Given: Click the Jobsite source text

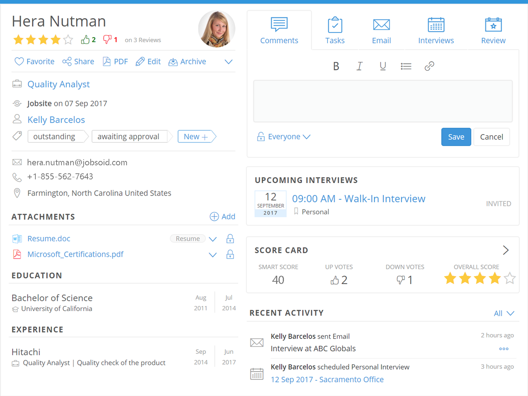Looking at the screenshot, I should (40, 104).
